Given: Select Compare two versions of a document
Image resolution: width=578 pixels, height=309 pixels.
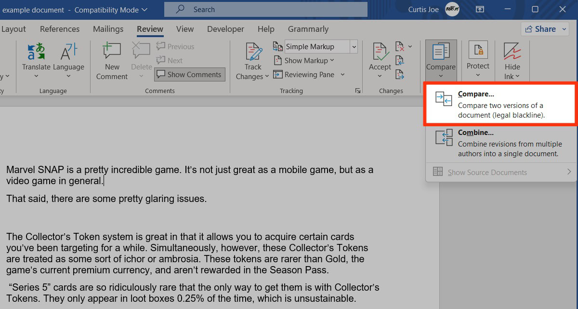Looking at the screenshot, I should click(x=500, y=104).
